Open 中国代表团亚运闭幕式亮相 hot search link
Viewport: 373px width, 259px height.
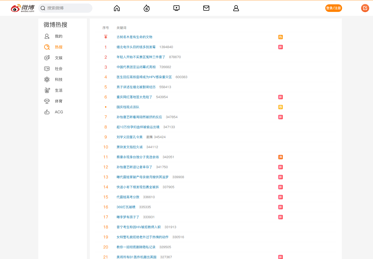pyautogui.click(x=136, y=67)
